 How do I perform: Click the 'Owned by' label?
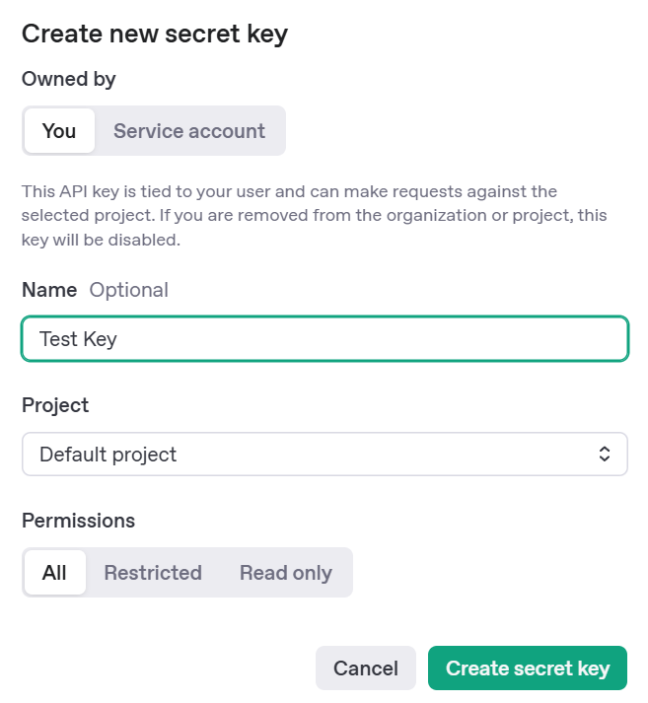tap(69, 79)
